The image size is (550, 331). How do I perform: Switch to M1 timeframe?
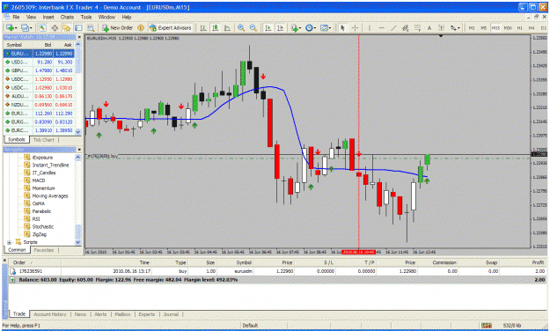tap(472, 27)
